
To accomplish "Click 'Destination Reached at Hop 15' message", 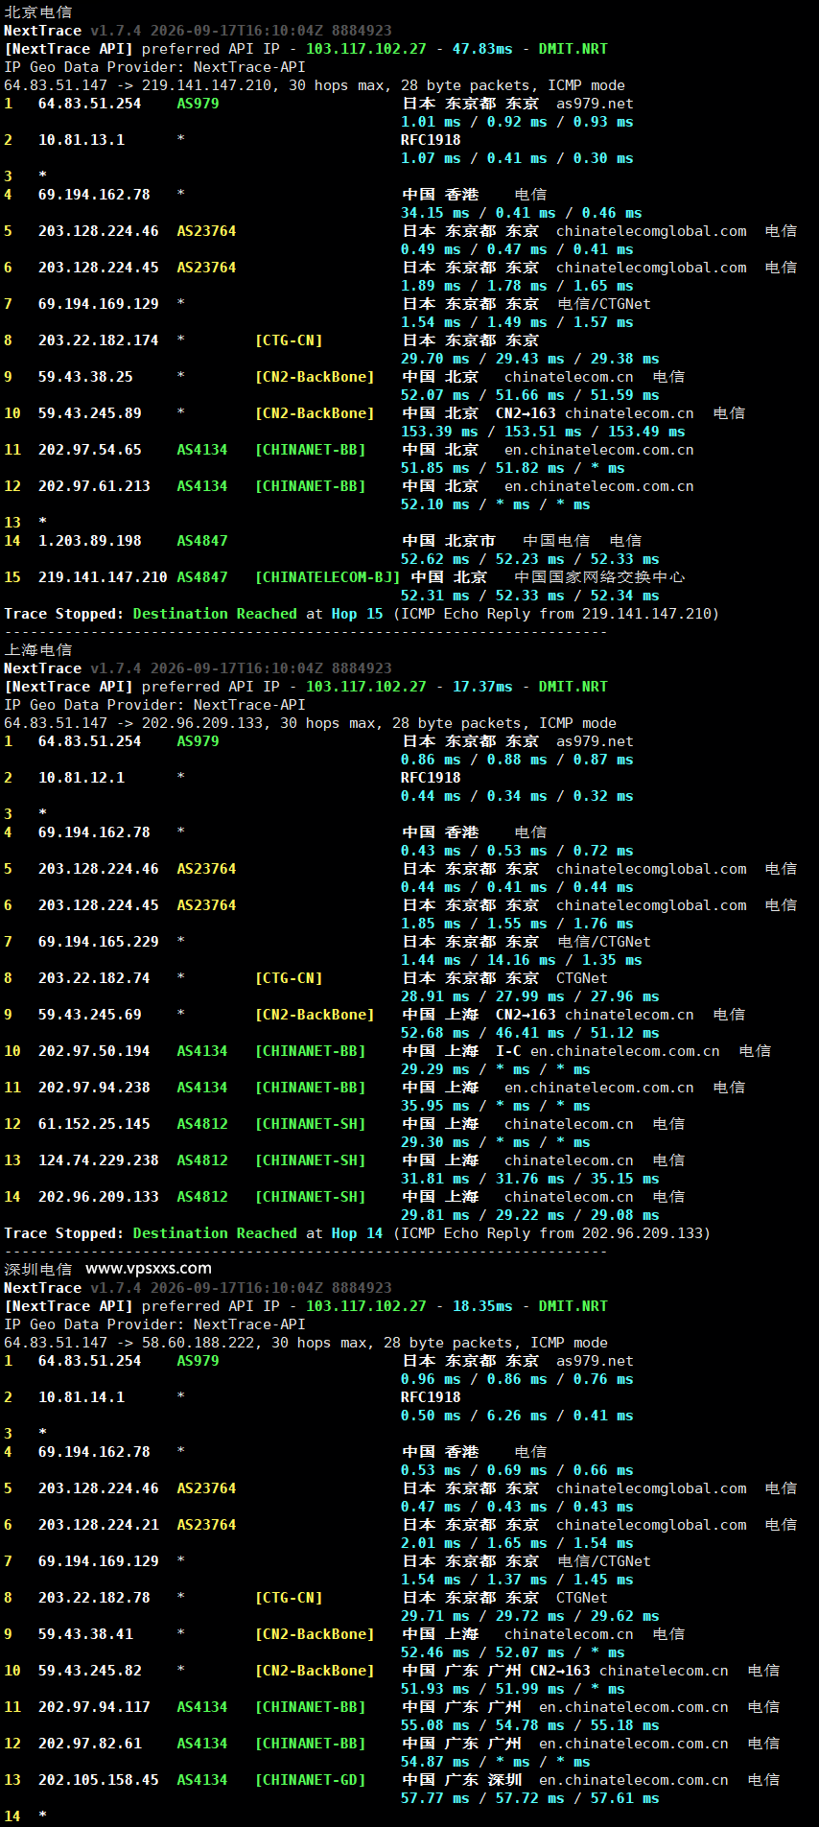I will click(x=258, y=614).
